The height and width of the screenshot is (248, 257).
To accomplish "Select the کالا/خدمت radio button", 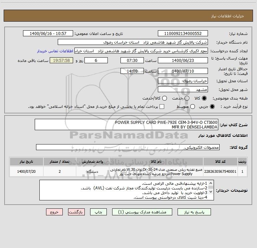I will pos(165,98).
